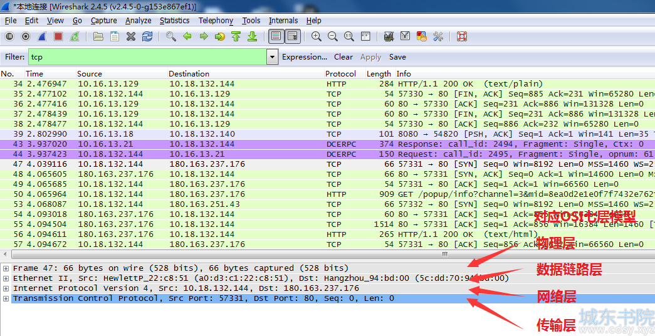Open help contents (lifebuoy icon)
The width and height of the screenshot is (655, 336).
click(x=461, y=37)
